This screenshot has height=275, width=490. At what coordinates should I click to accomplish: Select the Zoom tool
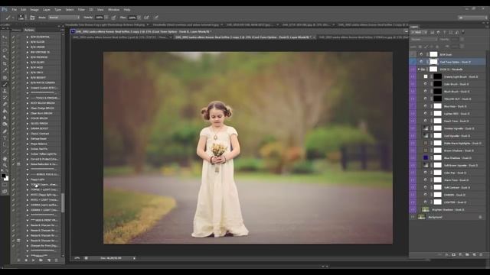pos(5,165)
